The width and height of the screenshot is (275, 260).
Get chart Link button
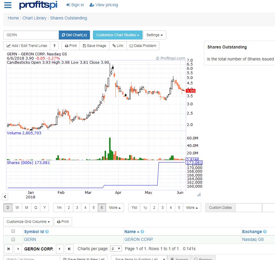118,46
